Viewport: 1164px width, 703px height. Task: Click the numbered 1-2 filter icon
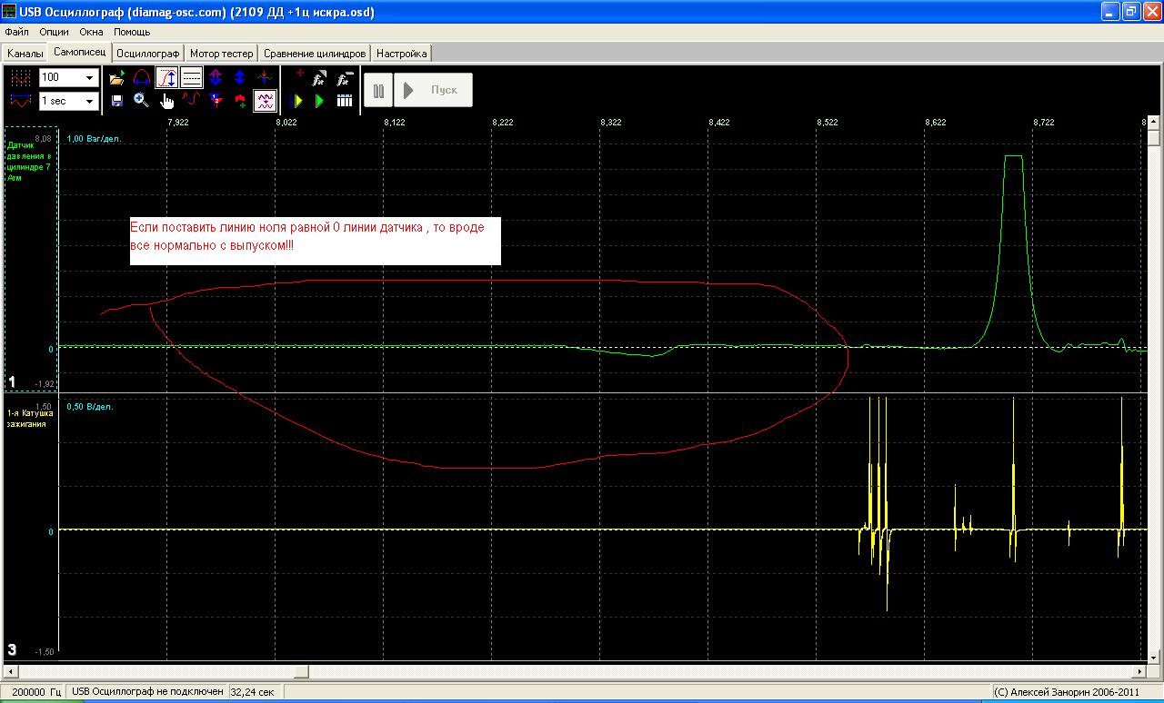[x=216, y=101]
